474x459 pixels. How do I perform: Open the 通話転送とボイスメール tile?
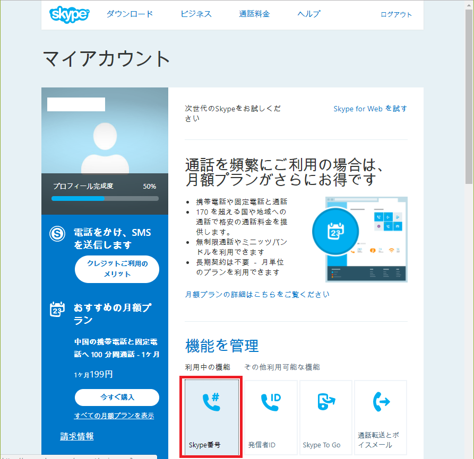[x=381, y=417]
